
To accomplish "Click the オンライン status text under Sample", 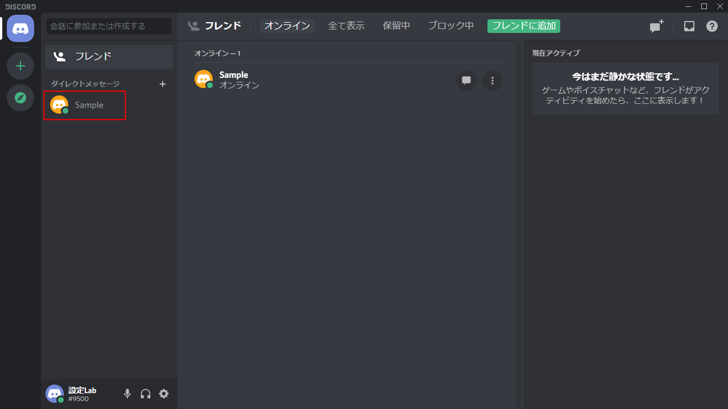I will pyautogui.click(x=239, y=85).
